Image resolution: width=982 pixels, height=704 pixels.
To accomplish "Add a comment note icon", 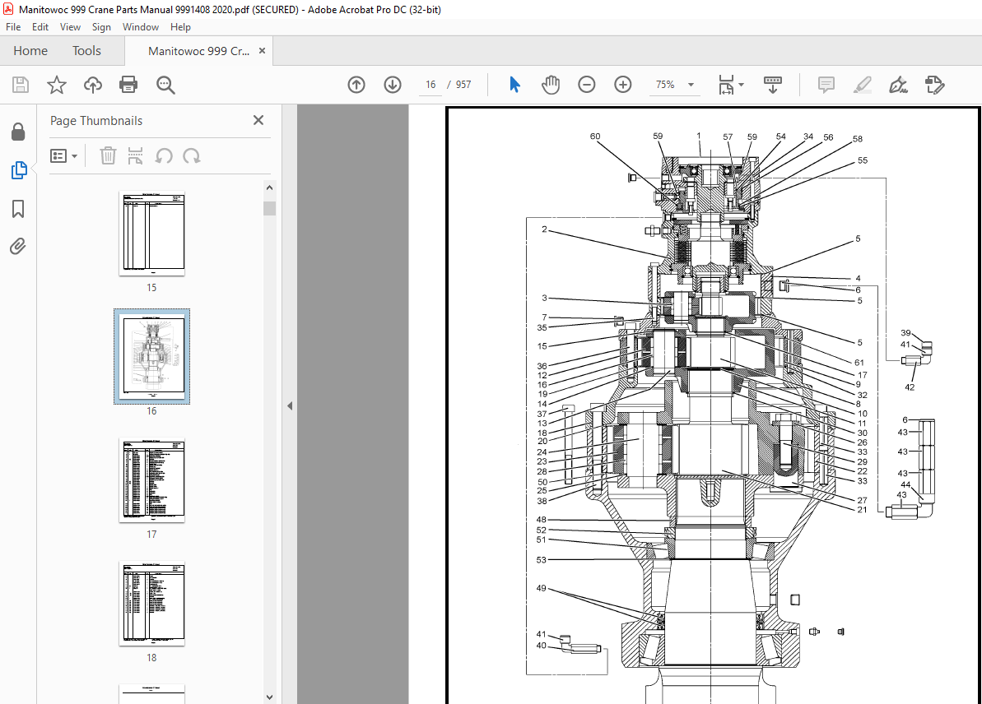I will 826,85.
